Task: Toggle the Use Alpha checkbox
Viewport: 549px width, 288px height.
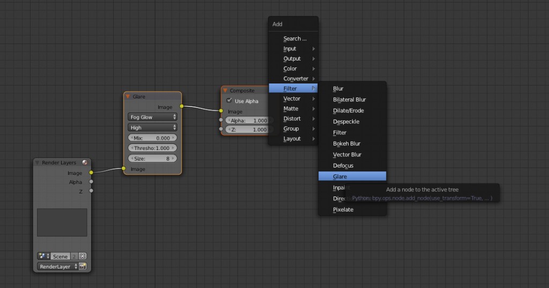Action: tap(229, 101)
